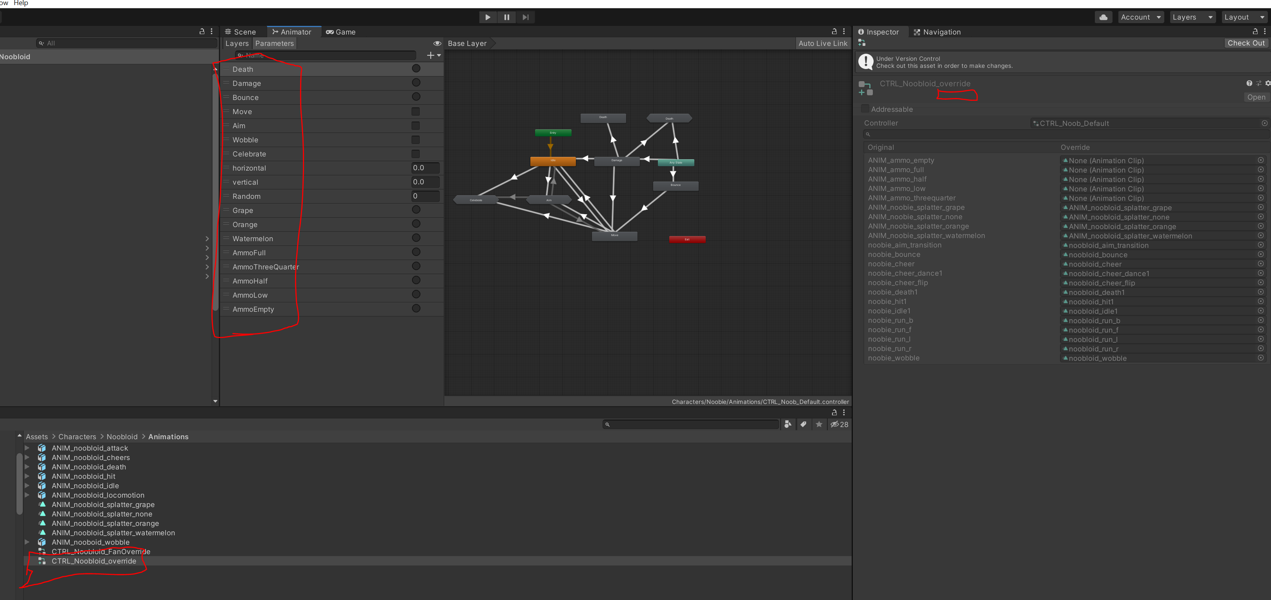Switch to the Navigation tab
The height and width of the screenshot is (600, 1271).
click(937, 32)
